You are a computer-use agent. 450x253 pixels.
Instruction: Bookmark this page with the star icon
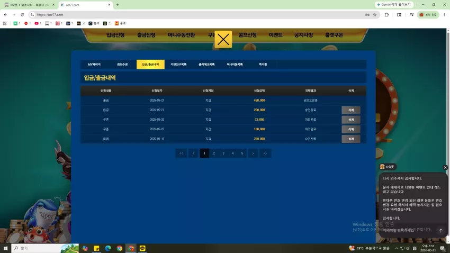(x=374, y=15)
